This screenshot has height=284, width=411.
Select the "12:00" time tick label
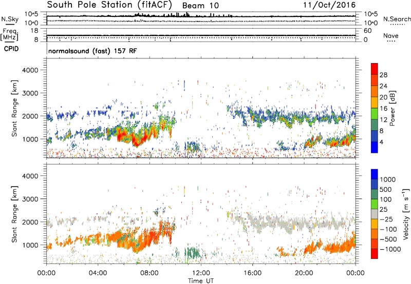[x=201, y=273]
